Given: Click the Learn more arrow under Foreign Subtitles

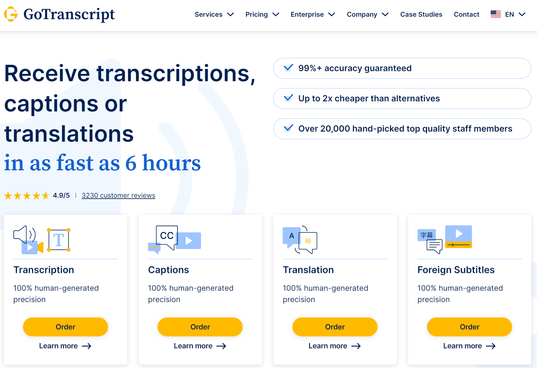Looking at the screenshot, I should pyautogui.click(x=491, y=346).
